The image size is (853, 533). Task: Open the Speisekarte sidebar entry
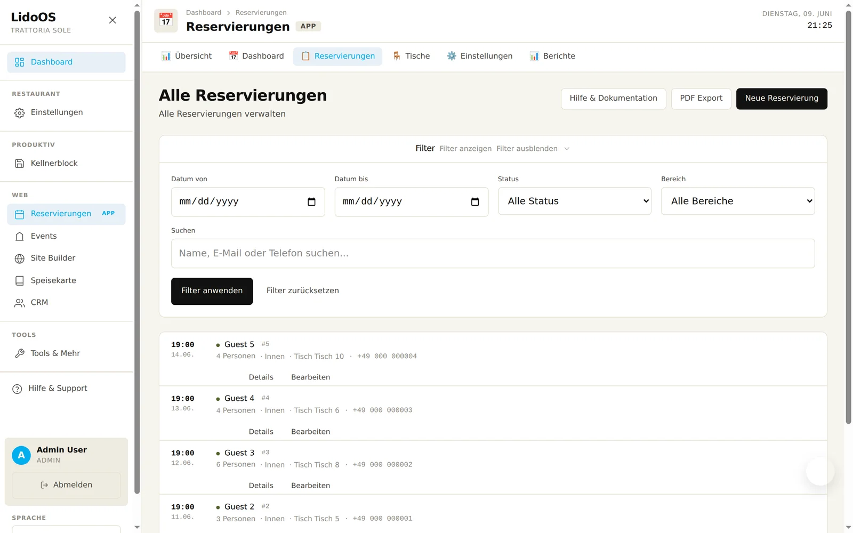pos(66,281)
